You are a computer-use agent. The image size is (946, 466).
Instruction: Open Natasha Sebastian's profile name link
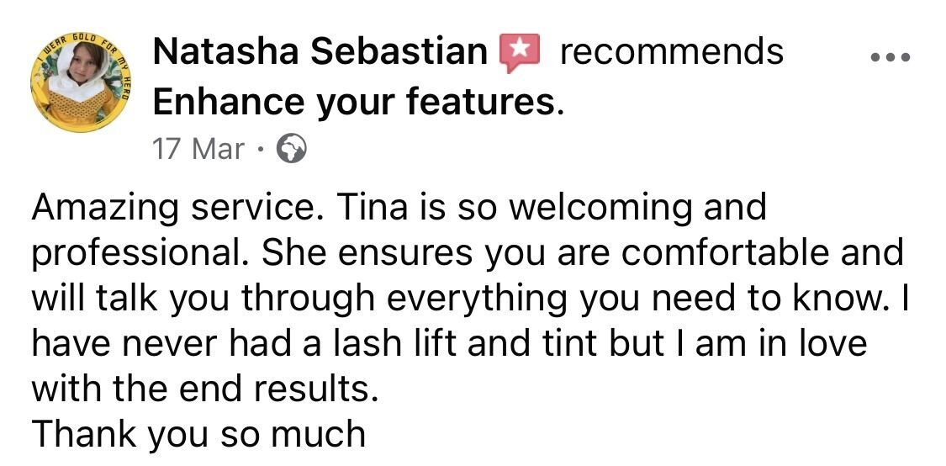320,53
